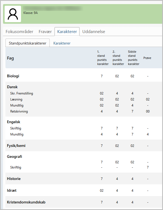
Task: Click the Klasse: 9A label
Action: click(x=31, y=13)
